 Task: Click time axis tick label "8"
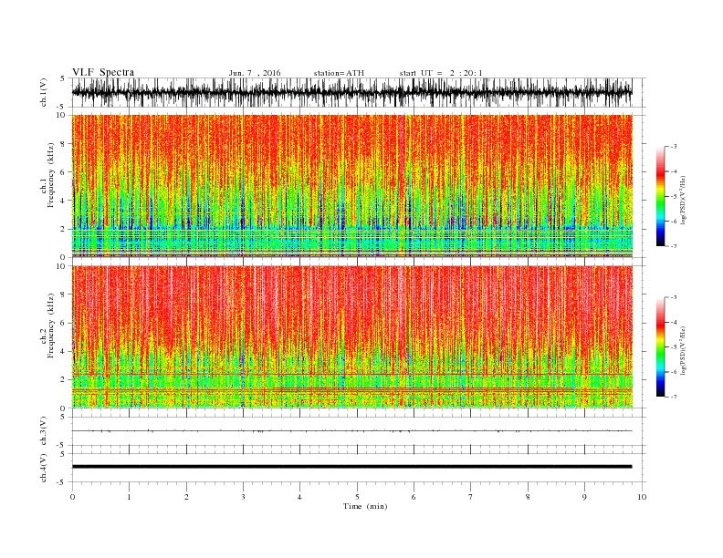(528, 497)
